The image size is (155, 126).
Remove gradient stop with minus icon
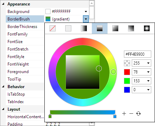point(131,114)
